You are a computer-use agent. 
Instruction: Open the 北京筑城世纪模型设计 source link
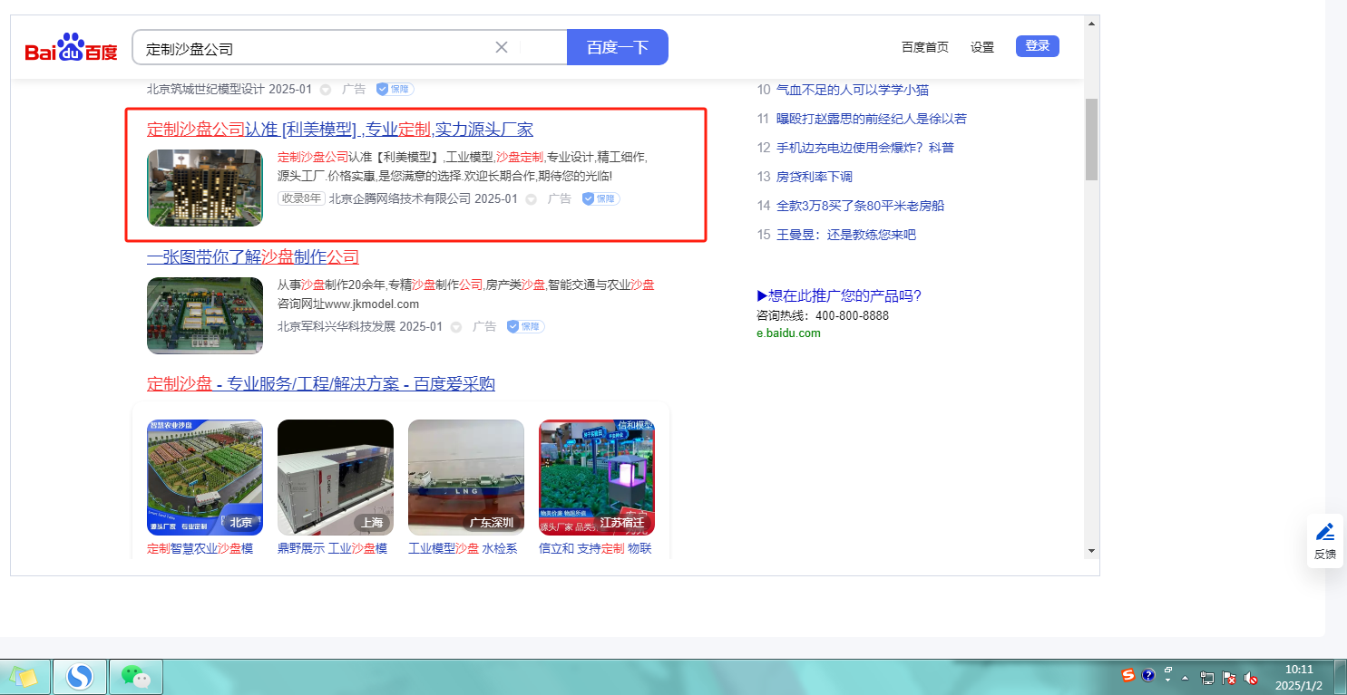pos(206,89)
